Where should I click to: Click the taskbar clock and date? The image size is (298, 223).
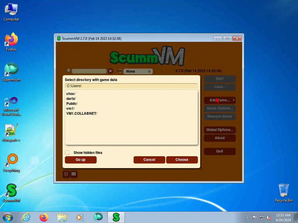tap(283, 217)
